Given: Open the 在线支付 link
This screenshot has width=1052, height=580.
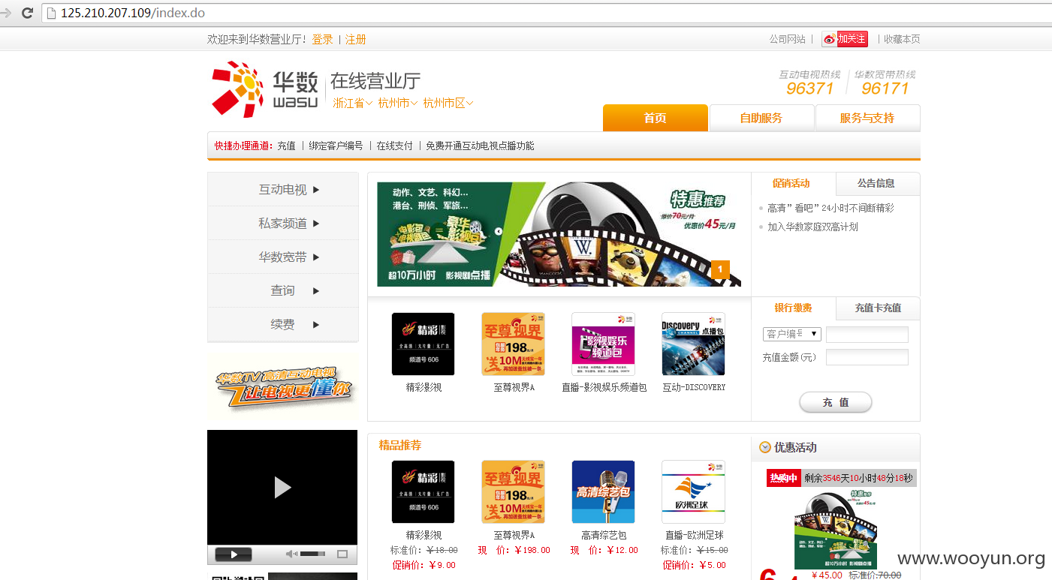Looking at the screenshot, I should tap(395, 146).
